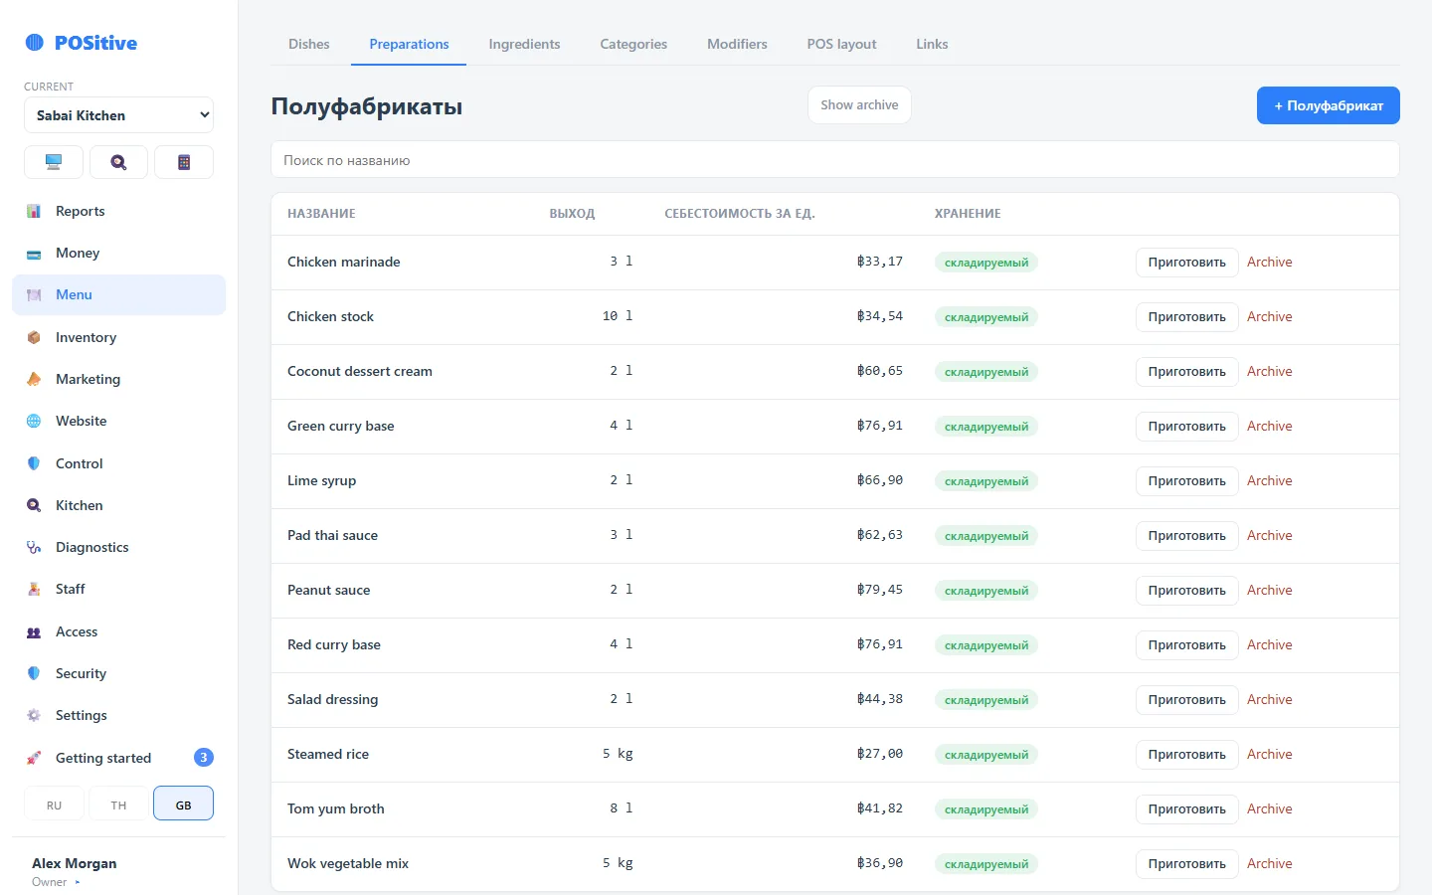Click the magnifier search icon button
This screenshot has height=895, width=1432.
coord(118,162)
